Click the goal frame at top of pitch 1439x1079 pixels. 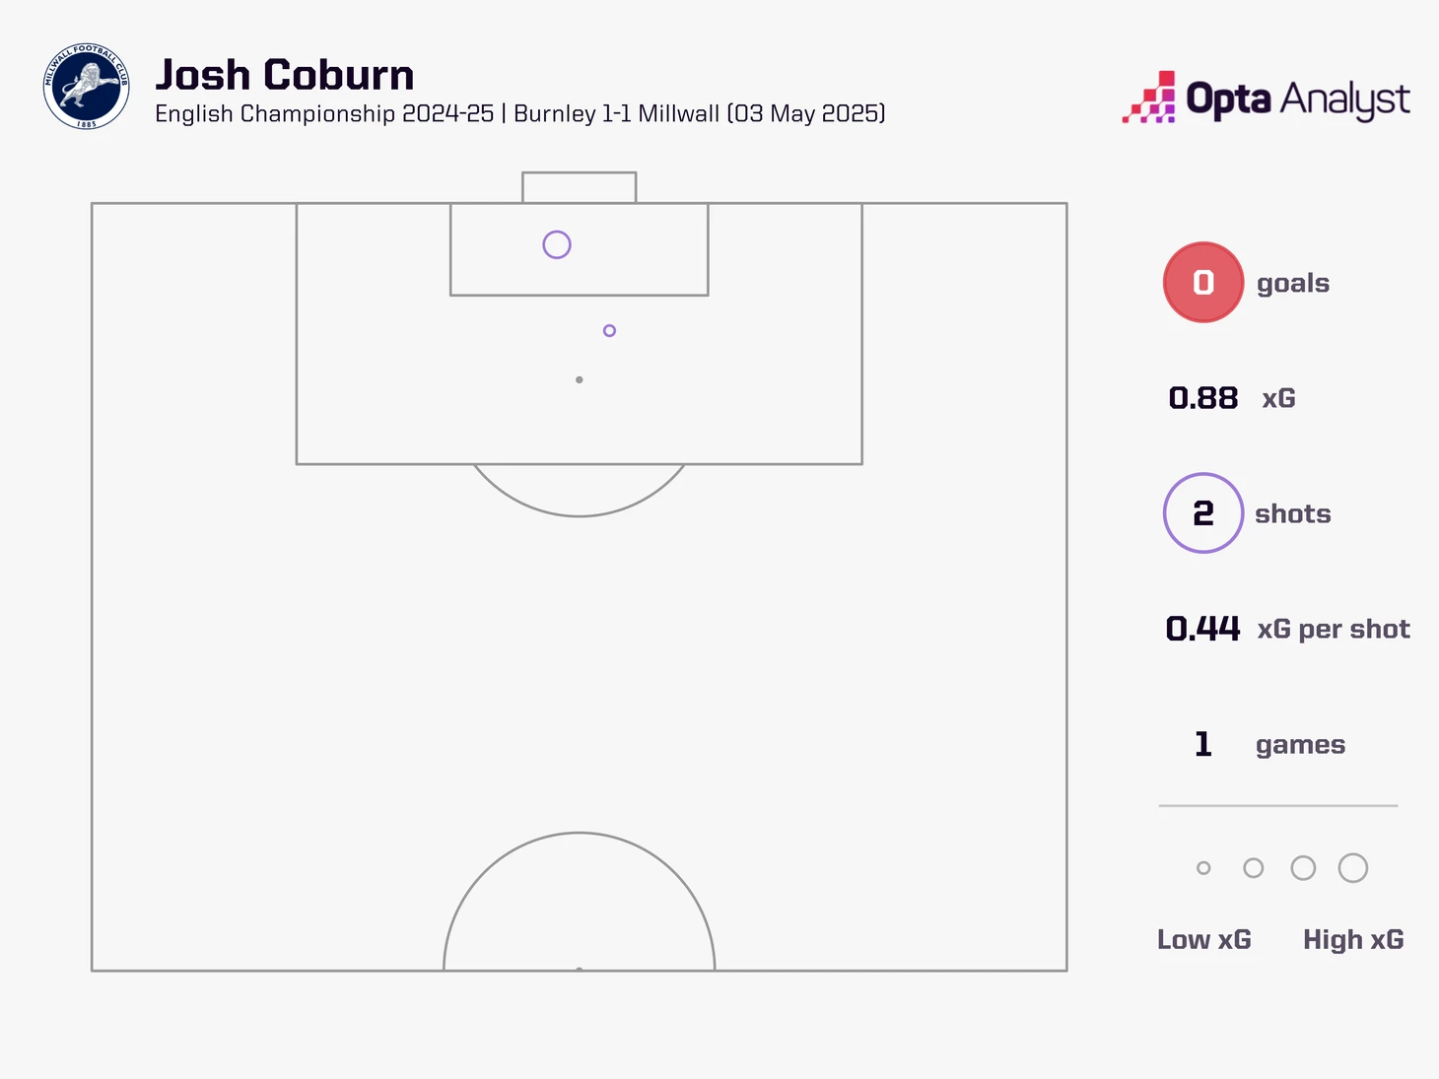[579, 187]
